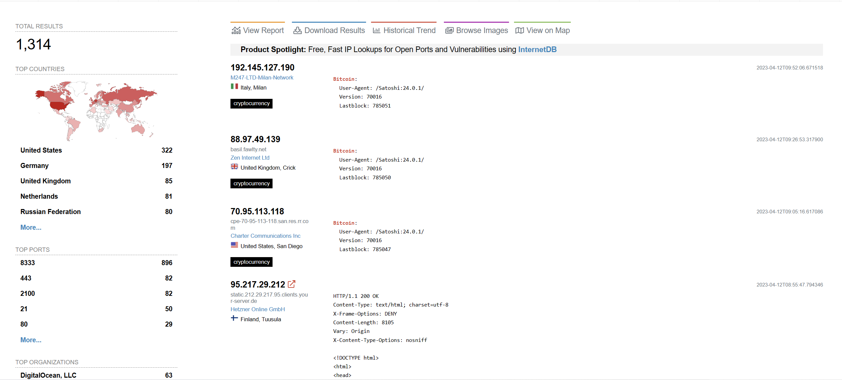The width and height of the screenshot is (842, 380).
Task: Click Finland, Tuusula location text
Action: [x=261, y=319]
